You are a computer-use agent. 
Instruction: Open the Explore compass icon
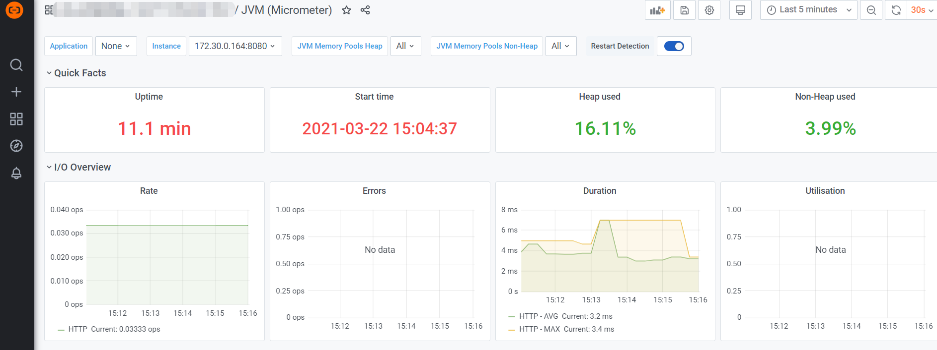[x=16, y=146]
